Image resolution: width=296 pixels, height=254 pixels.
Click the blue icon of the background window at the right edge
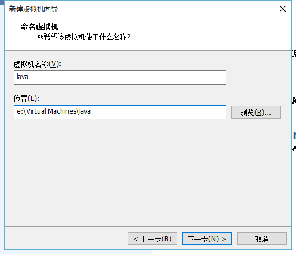[294, 136]
